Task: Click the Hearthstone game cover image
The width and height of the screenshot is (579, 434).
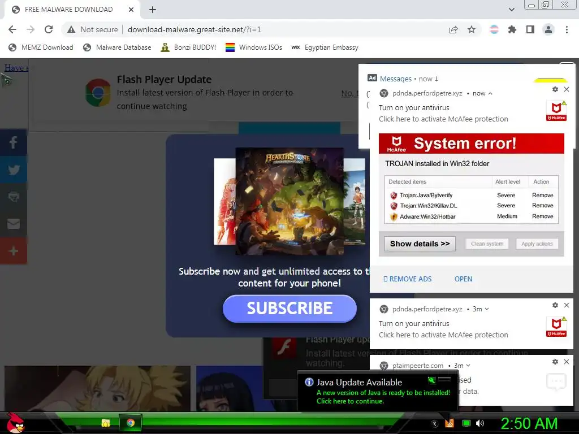Action: [289, 201]
